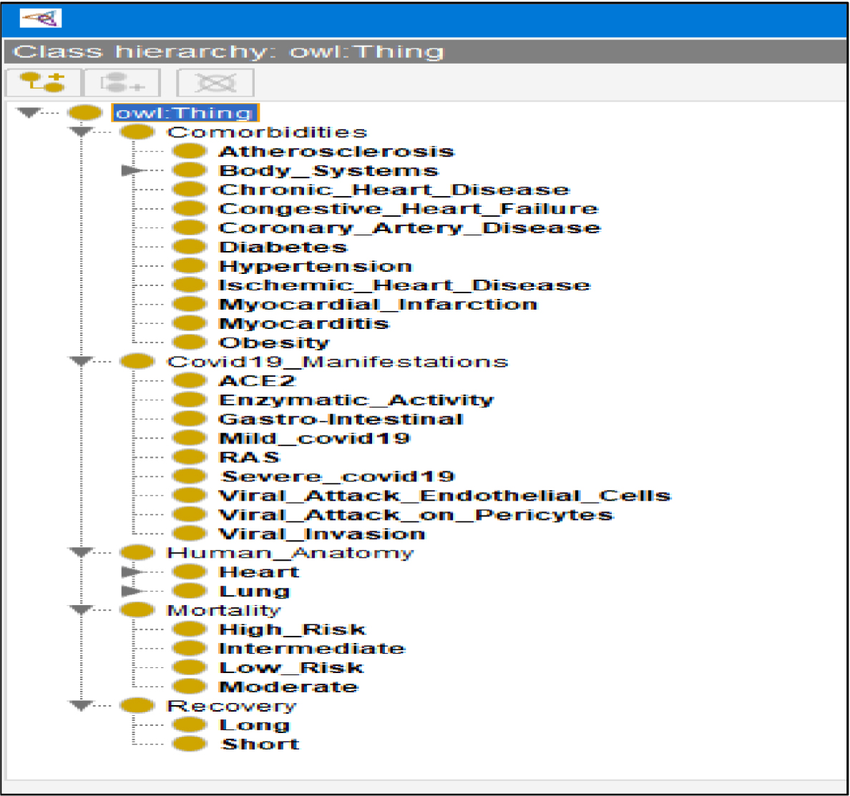Click the yellow class icon beside Obesity
850x796 pixels.
pos(190,343)
